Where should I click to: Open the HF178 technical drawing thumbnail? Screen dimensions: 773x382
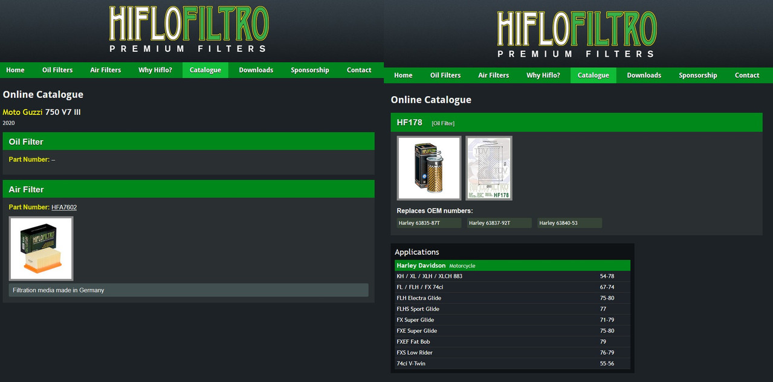click(x=489, y=168)
